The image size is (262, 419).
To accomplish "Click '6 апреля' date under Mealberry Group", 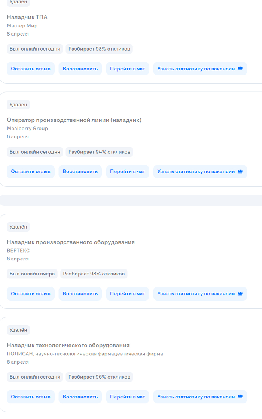I will coord(18,136).
